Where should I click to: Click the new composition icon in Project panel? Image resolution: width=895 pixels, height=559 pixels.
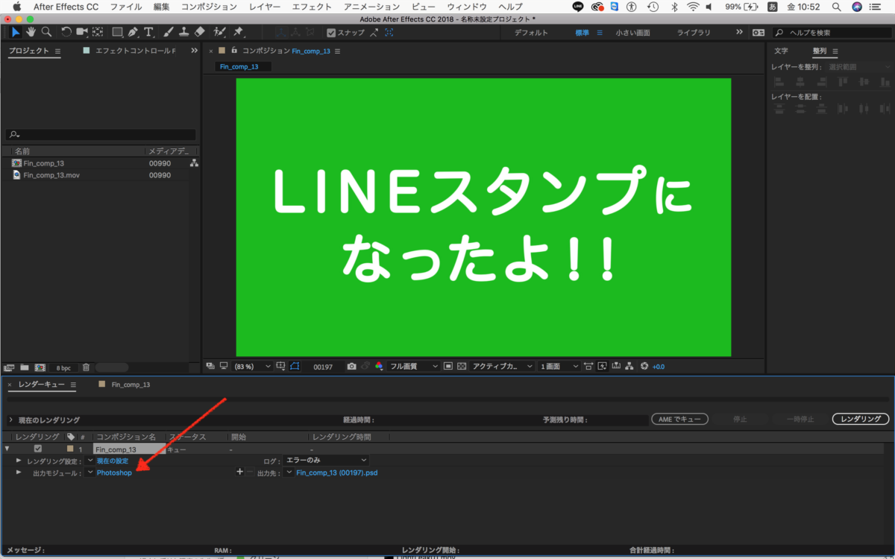[x=40, y=367]
